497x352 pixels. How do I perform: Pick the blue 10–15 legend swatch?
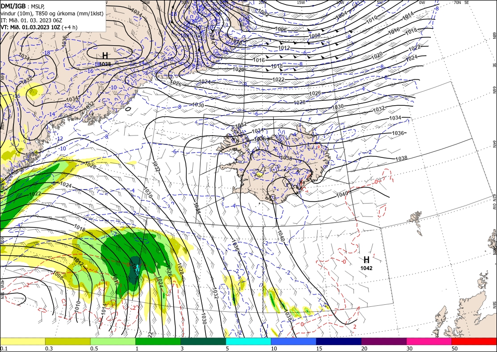[x=294, y=341]
